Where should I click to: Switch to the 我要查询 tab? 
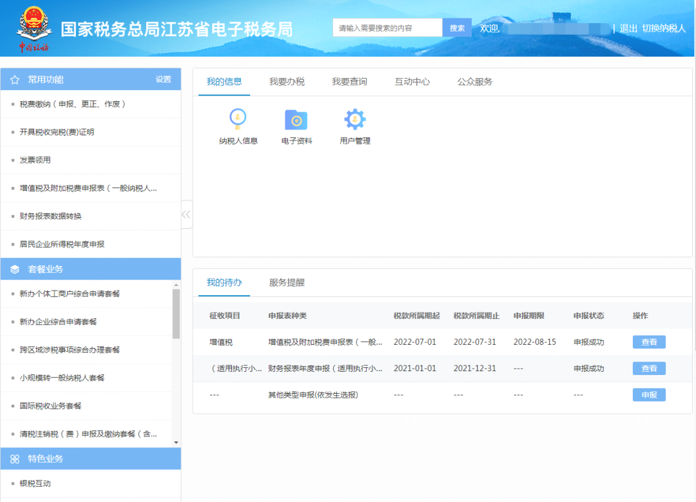coord(349,82)
